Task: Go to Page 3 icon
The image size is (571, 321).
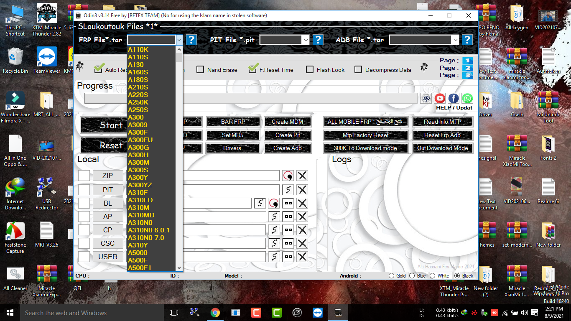Action: (467, 75)
